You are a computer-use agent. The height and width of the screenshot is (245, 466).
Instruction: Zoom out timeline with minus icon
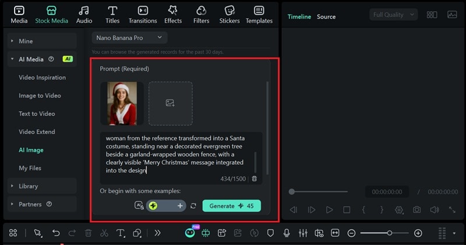click(x=351, y=233)
